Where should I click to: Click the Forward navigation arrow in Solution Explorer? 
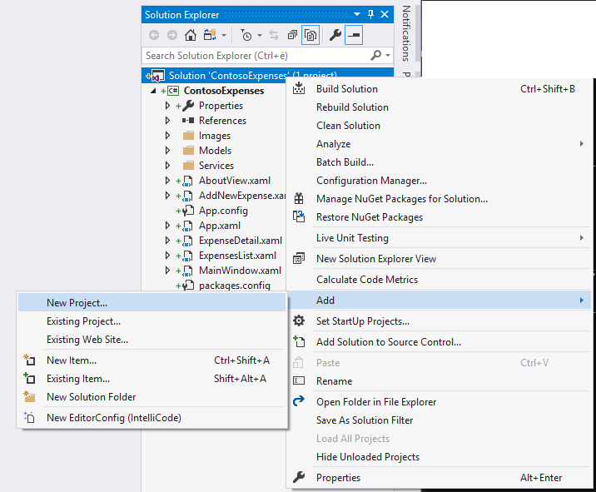172,35
